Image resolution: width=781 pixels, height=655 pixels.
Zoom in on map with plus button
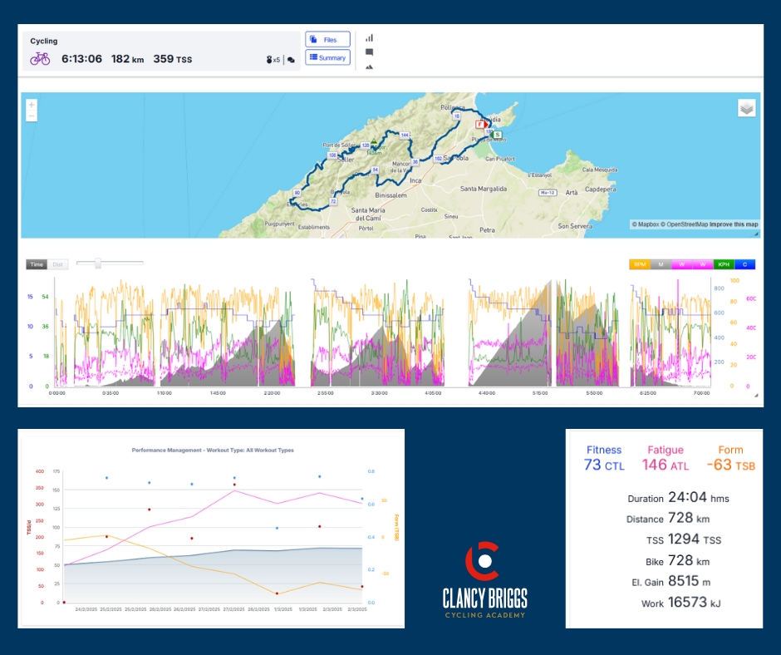click(32, 106)
